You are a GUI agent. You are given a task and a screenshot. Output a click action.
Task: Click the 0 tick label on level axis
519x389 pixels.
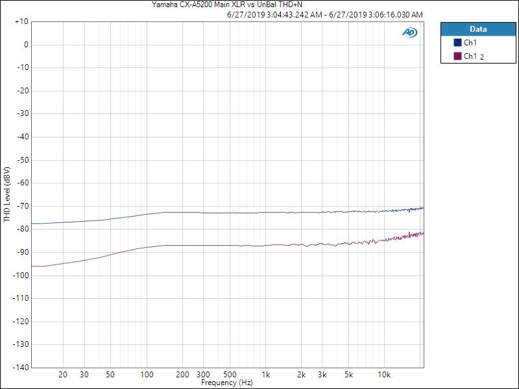point(26,45)
